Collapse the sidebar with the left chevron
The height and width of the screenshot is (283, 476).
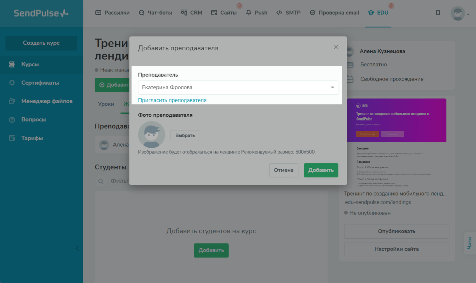coord(77,248)
